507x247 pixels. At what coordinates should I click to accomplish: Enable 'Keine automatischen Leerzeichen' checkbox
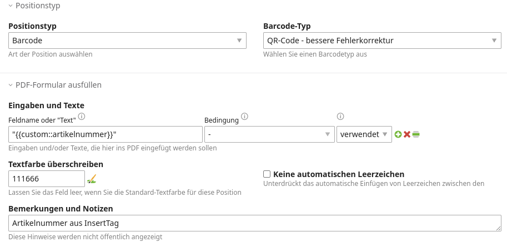[267, 174]
